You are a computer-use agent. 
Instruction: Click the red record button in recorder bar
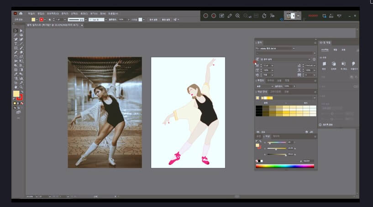213,16
